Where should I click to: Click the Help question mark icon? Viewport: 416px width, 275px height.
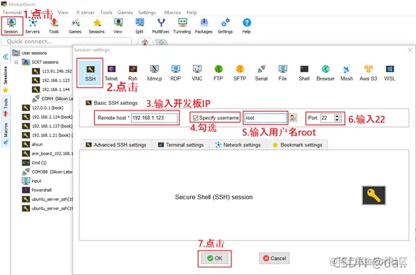point(247,26)
